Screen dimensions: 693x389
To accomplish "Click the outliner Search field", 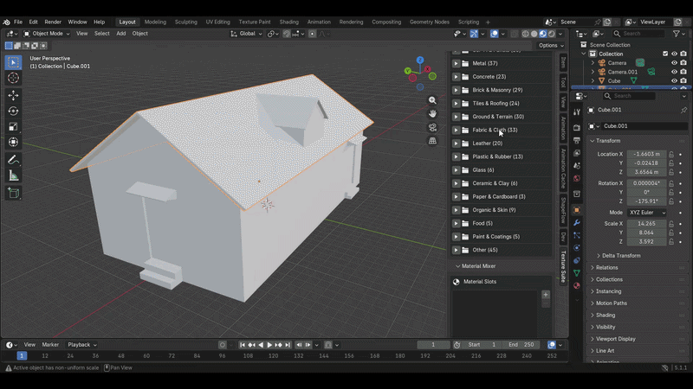I will point(639,34).
